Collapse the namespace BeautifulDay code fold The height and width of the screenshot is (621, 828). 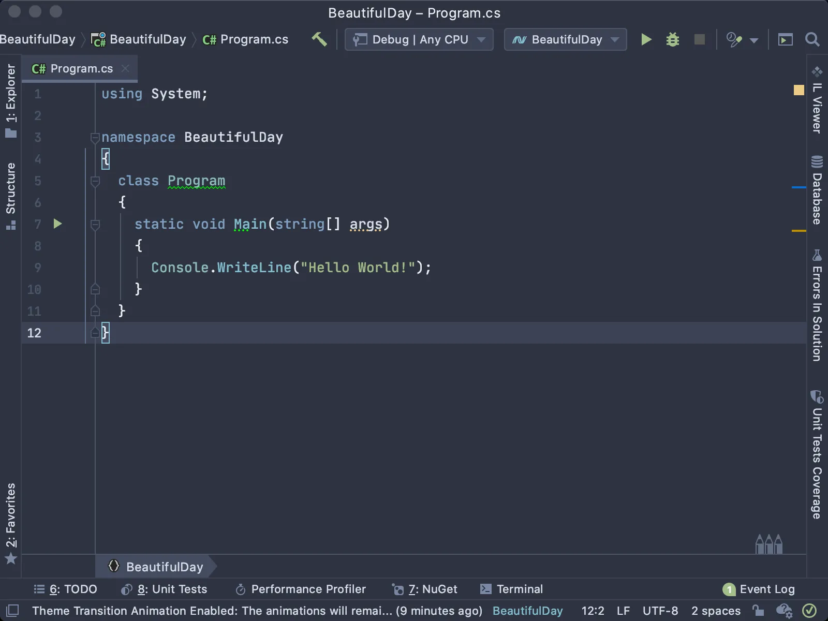tap(95, 138)
